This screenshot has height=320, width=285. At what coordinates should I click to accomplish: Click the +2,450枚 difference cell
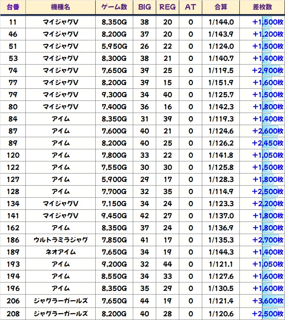[x=262, y=143]
